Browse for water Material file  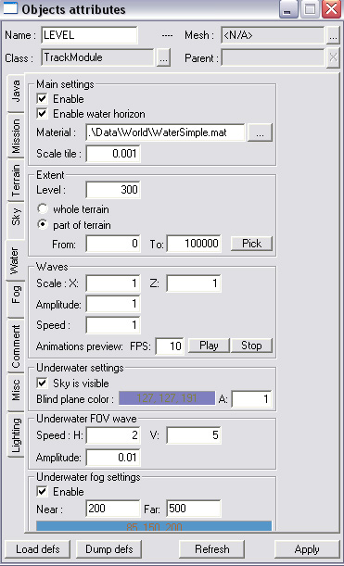point(260,132)
